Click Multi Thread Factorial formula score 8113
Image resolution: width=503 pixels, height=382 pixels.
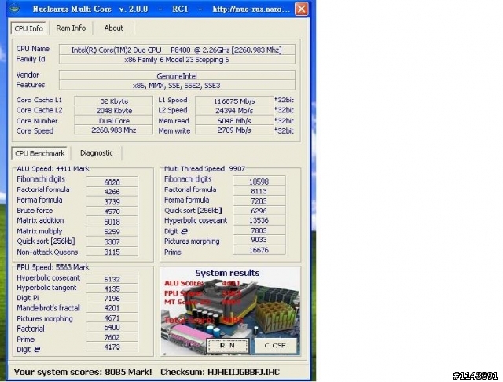[259, 191]
